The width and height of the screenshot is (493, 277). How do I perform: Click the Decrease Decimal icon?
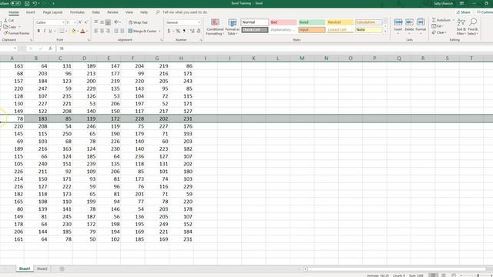click(199, 31)
